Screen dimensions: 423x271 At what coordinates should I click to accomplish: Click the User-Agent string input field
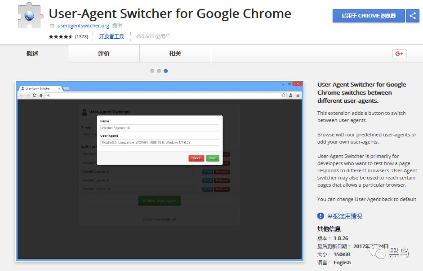click(160, 143)
